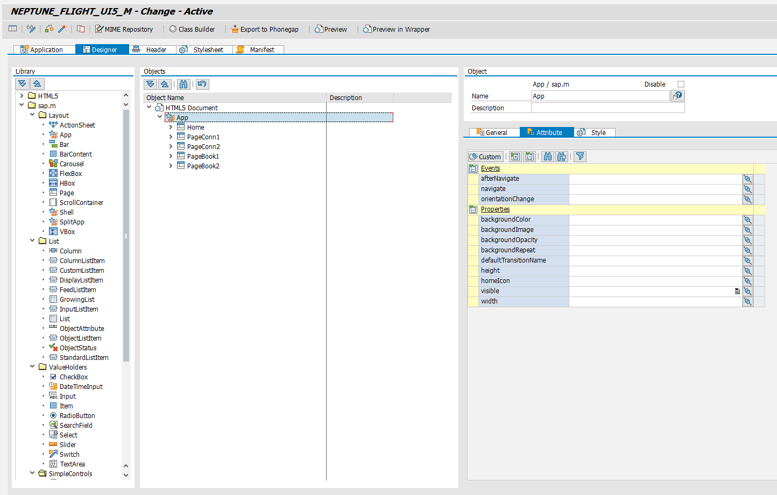Collapse the Events group
Viewport: 777px width, 495px height.
(474, 168)
